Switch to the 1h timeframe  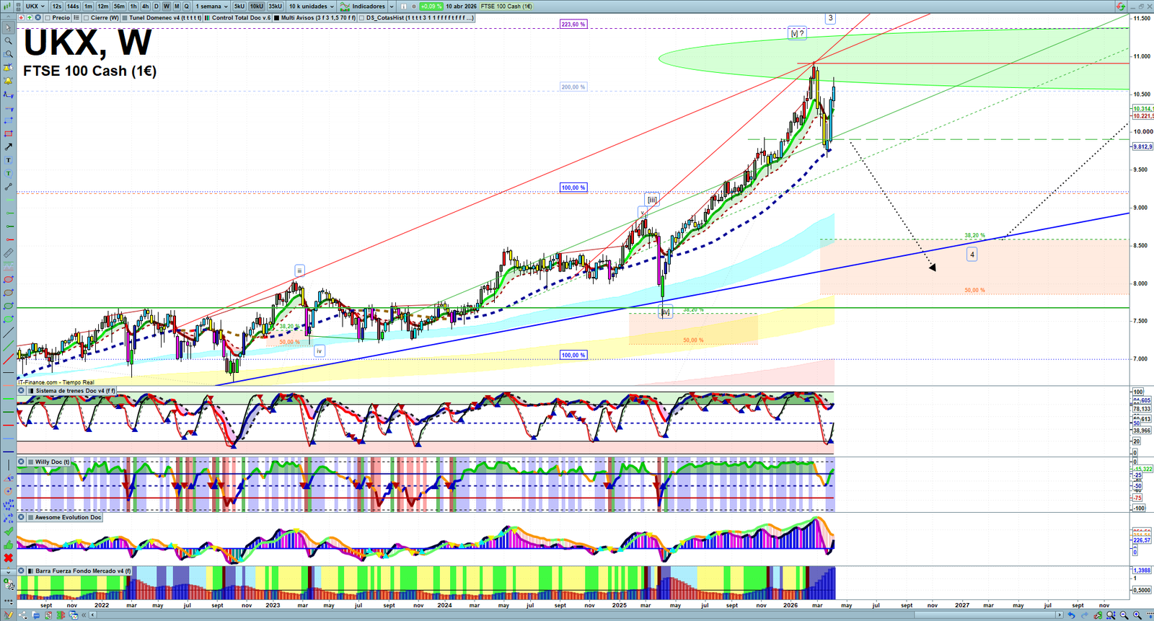tap(133, 6)
